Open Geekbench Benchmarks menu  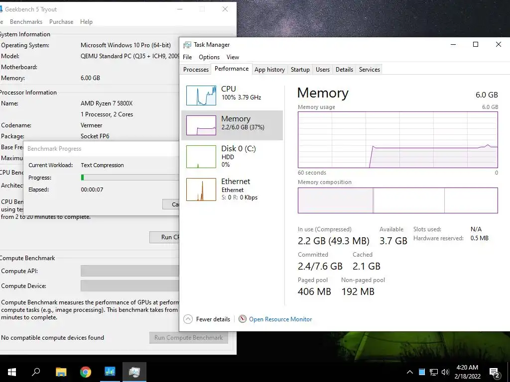point(26,22)
